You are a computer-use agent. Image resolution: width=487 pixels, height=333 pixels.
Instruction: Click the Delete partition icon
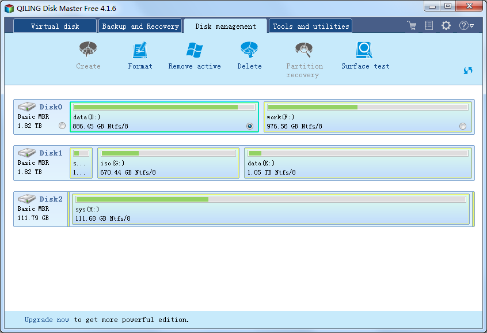coord(249,50)
